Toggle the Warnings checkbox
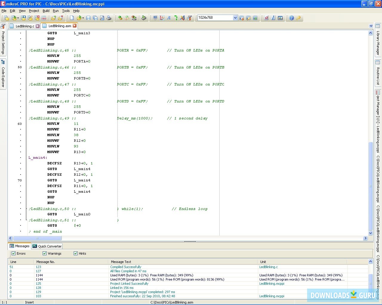382x305 pixels. coord(45,253)
